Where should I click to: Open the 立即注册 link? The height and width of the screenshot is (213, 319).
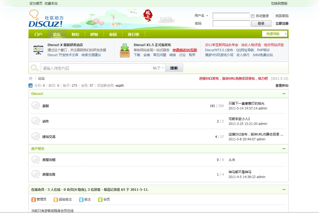pyautogui.click(x=282, y=24)
